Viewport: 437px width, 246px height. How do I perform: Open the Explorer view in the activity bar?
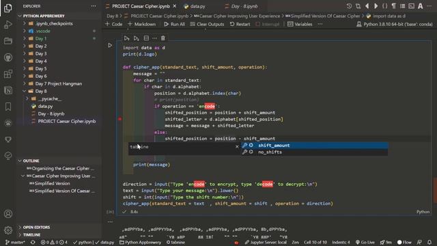click(8, 8)
